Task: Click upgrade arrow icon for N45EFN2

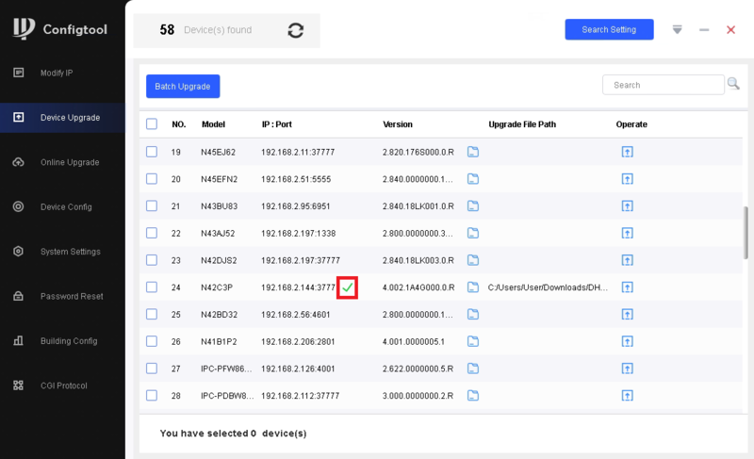Action: click(627, 179)
